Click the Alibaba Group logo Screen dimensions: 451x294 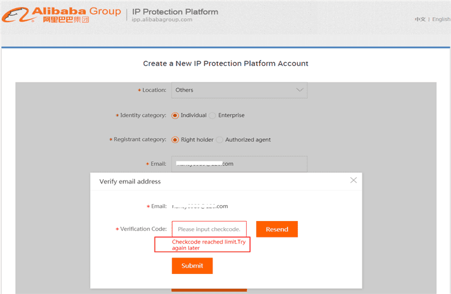60,14
